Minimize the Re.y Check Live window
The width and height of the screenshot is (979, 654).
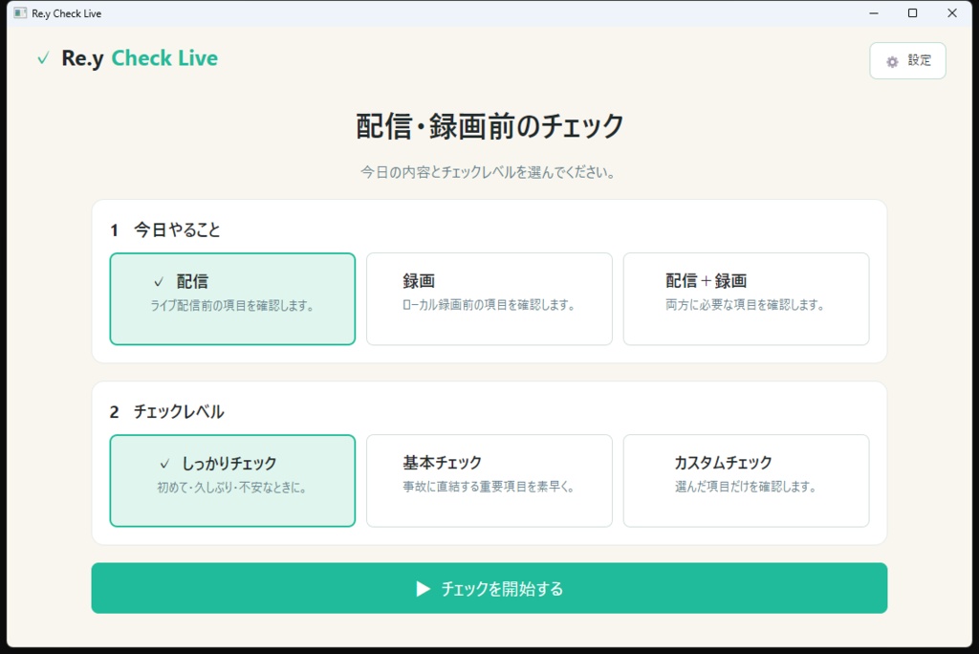pos(874,13)
